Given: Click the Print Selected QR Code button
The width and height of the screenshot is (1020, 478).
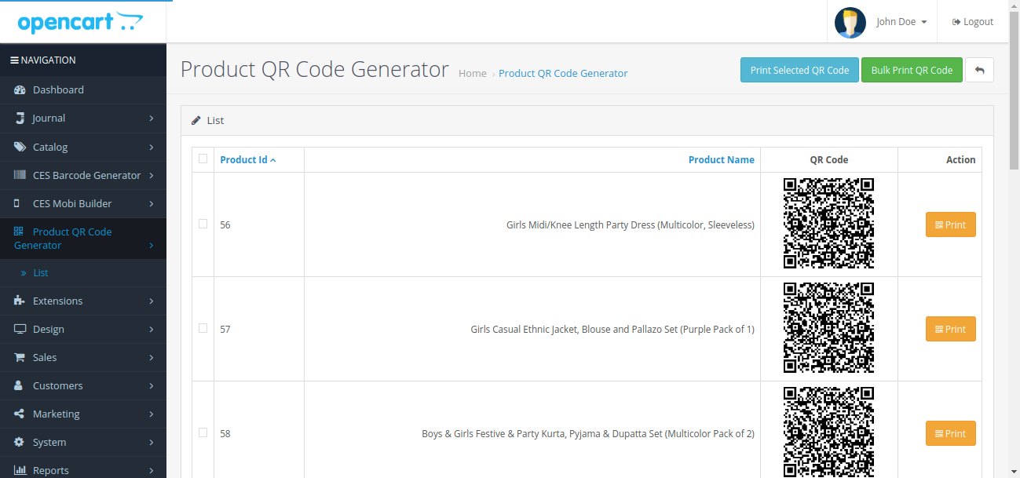Looking at the screenshot, I should pyautogui.click(x=799, y=70).
